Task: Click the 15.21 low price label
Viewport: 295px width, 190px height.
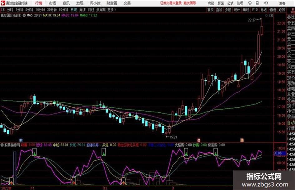Action: tap(173, 137)
